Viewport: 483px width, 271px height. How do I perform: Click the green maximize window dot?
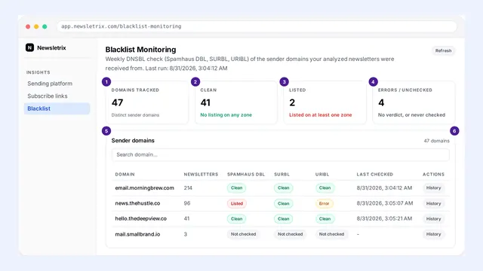pyautogui.click(x=45, y=26)
